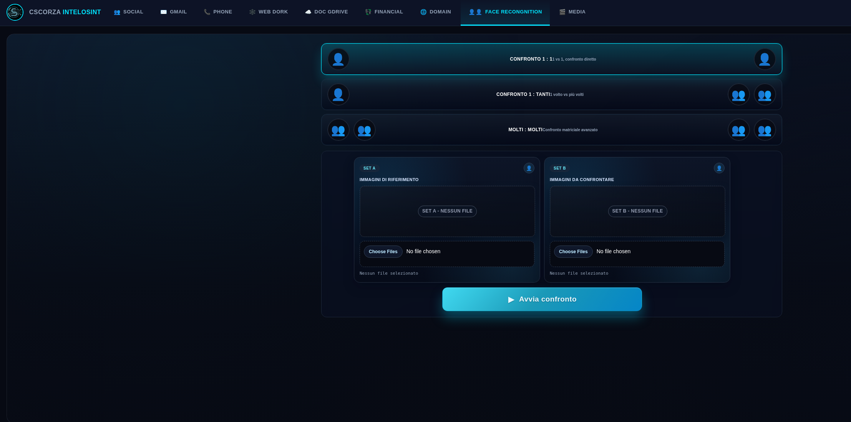Open the CSCORZA INTELOSINT home title
This screenshot has width=851, height=422.
tap(65, 12)
